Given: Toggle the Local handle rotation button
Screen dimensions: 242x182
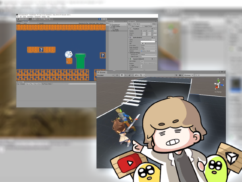Looking at the screenshot, I should (x=47, y=19).
